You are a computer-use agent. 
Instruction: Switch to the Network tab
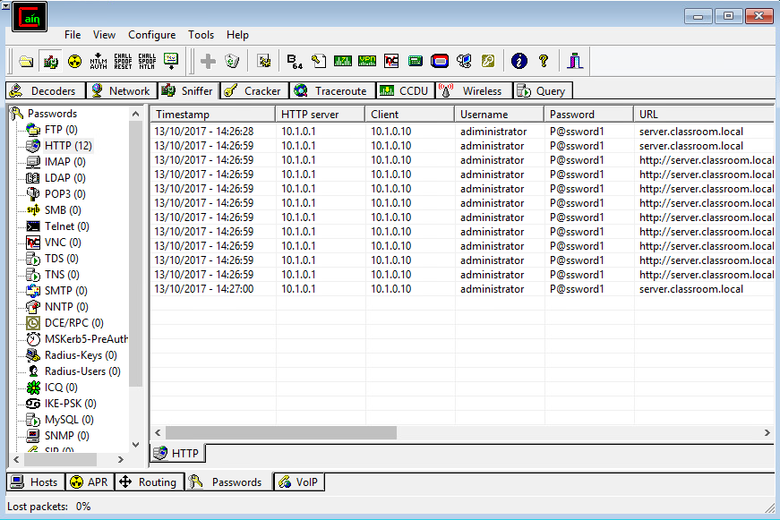click(122, 91)
